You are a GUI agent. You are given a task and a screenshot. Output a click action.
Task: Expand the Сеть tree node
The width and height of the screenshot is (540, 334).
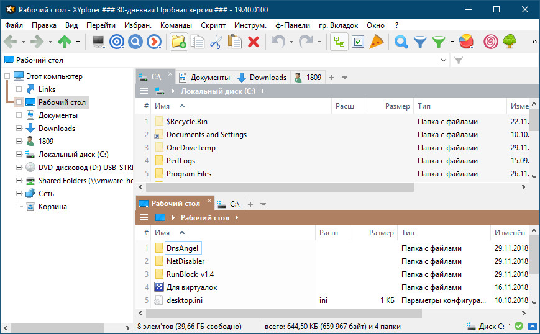point(19,194)
